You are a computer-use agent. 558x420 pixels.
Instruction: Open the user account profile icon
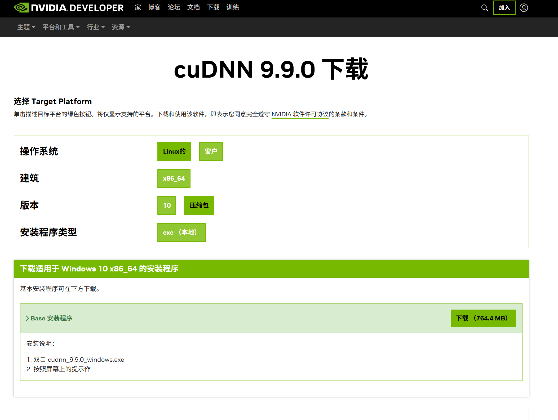pos(524,8)
